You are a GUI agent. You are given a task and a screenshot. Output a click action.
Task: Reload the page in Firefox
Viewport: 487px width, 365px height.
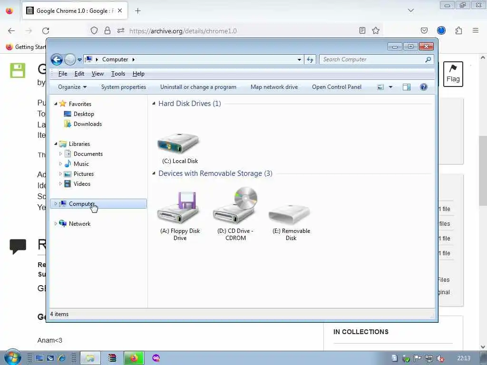click(46, 31)
